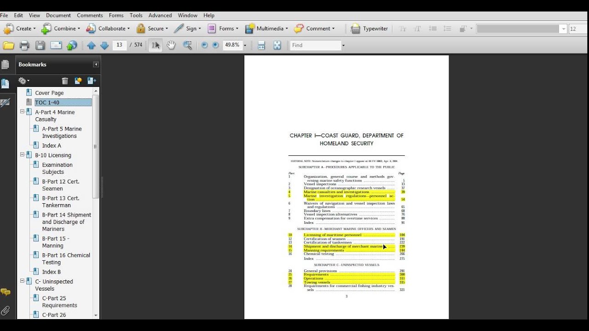Collapse the C- Uninspected Vessels bookmark

pos(22,281)
